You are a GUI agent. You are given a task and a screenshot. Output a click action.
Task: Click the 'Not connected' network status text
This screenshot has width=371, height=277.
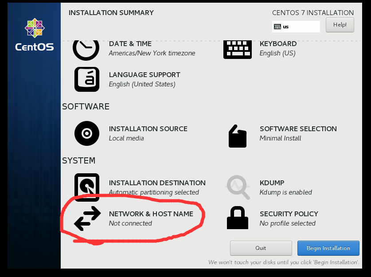coord(130,223)
